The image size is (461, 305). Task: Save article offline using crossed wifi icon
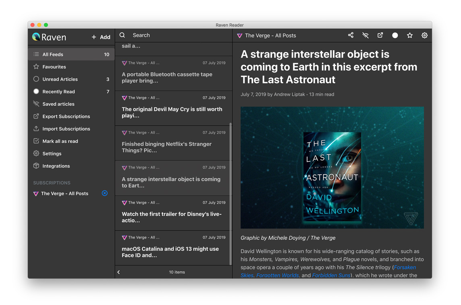point(365,35)
